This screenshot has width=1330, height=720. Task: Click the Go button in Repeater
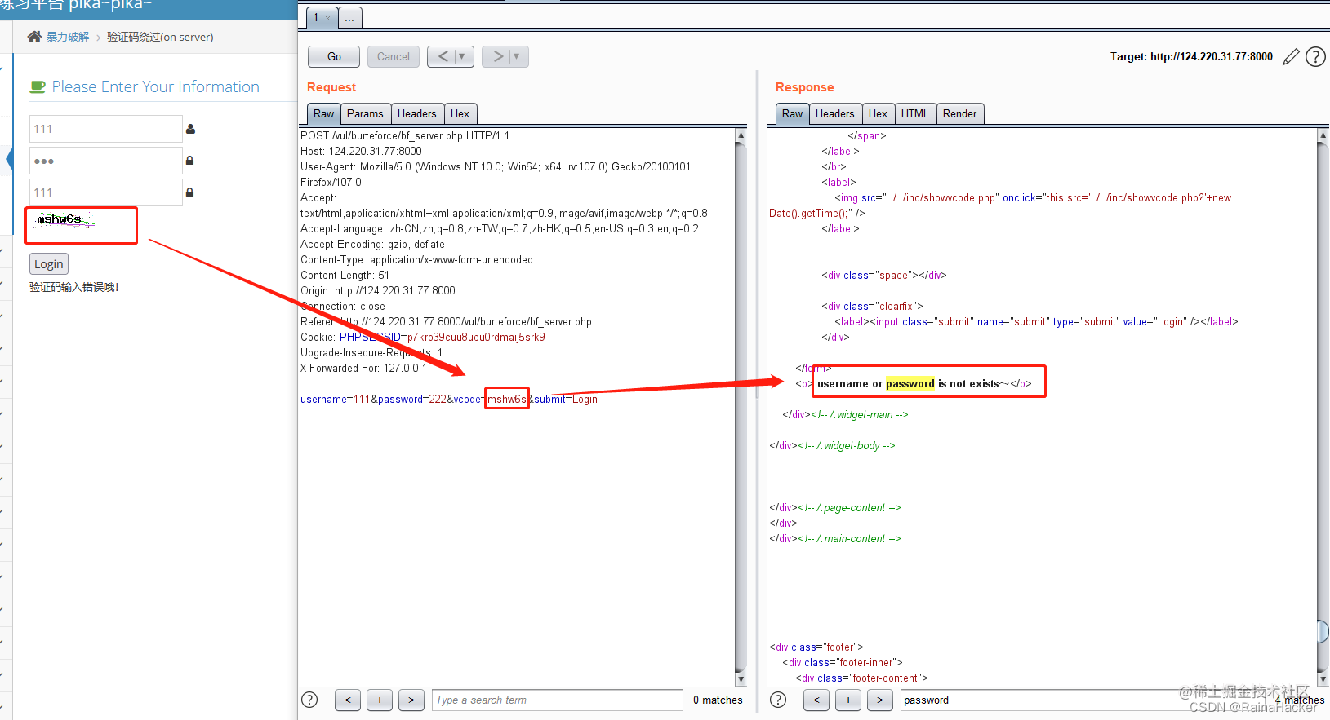point(334,56)
